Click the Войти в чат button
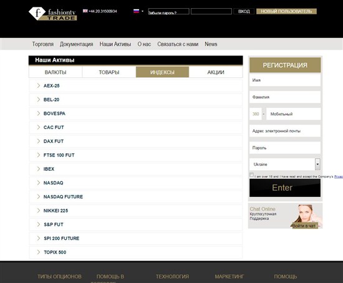This screenshot has height=283, width=343. click(x=304, y=226)
